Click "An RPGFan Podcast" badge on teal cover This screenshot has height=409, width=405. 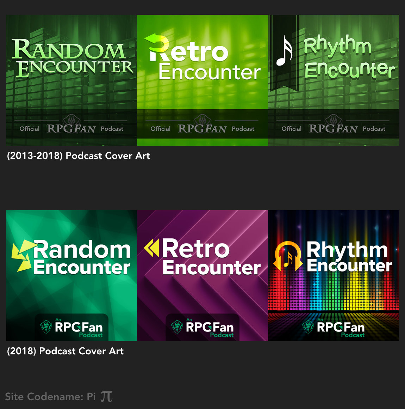tap(71, 327)
